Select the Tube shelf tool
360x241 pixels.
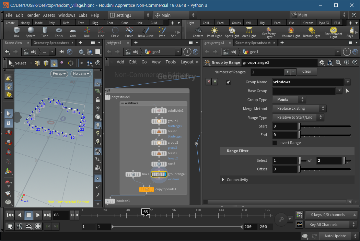45,32
